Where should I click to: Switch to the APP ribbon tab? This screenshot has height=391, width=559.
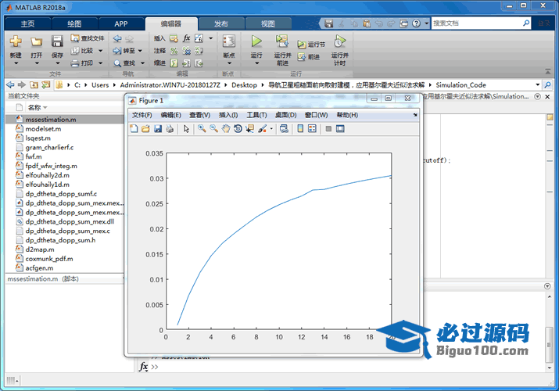(x=121, y=24)
